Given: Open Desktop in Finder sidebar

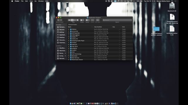Looking at the screenshot, I should (x=61, y=37).
